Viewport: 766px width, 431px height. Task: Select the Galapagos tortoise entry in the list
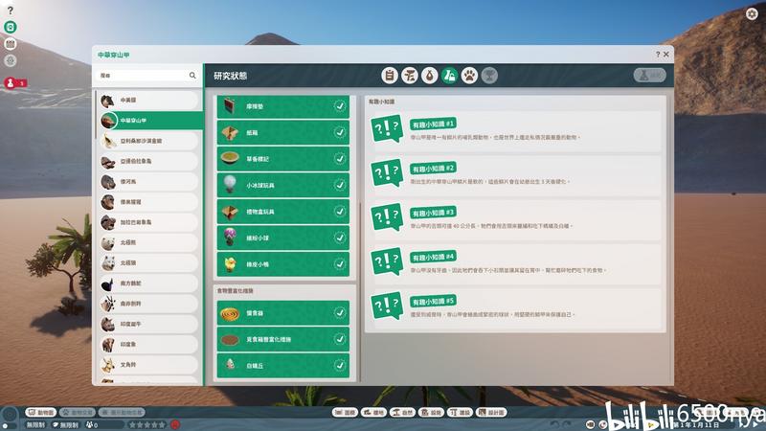[x=149, y=222]
